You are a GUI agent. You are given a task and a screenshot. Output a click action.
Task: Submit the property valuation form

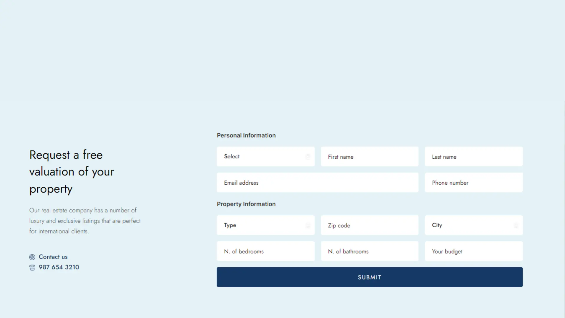pyautogui.click(x=369, y=277)
